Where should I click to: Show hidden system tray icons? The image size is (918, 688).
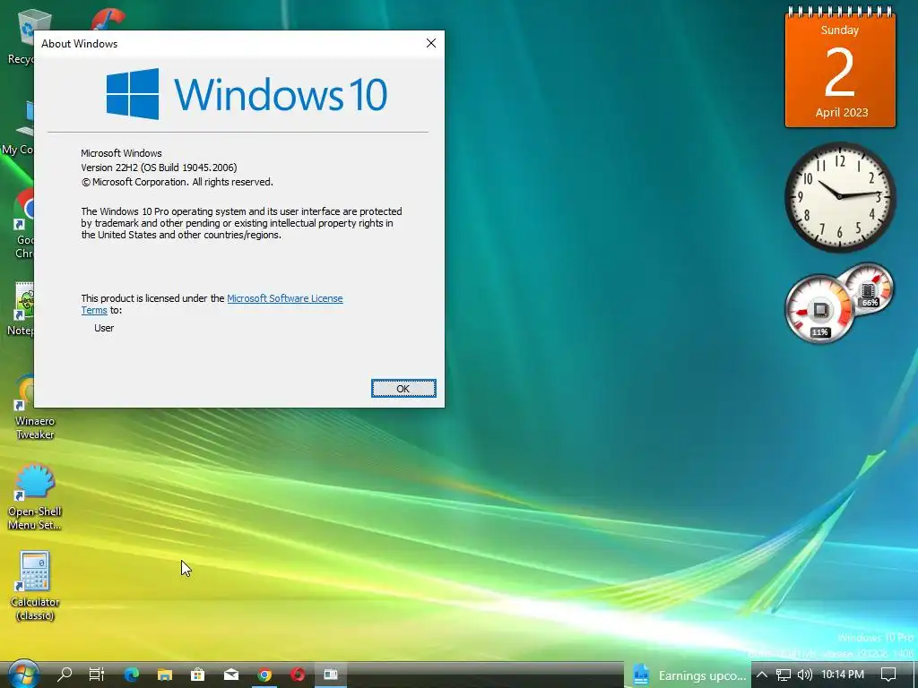[762, 675]
